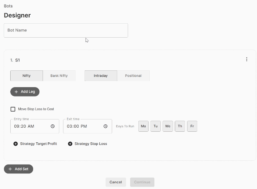
Task: Toggle the Fr day button
Action: click(x=192, y=126)
